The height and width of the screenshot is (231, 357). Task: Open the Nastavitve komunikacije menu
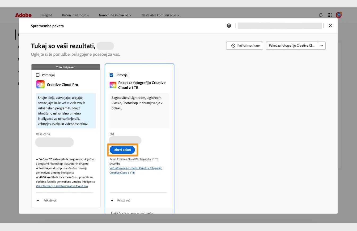pos(160,15)
